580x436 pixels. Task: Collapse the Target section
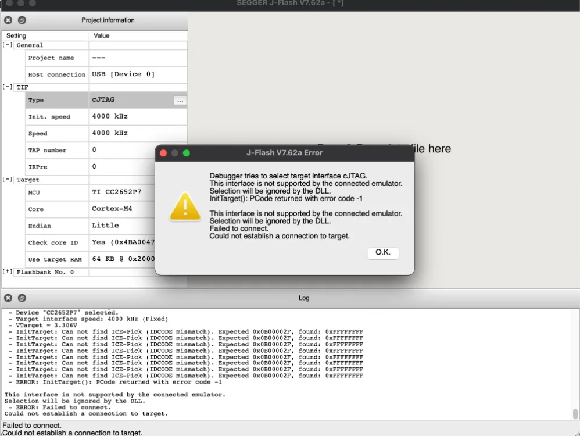coord(7,180)
